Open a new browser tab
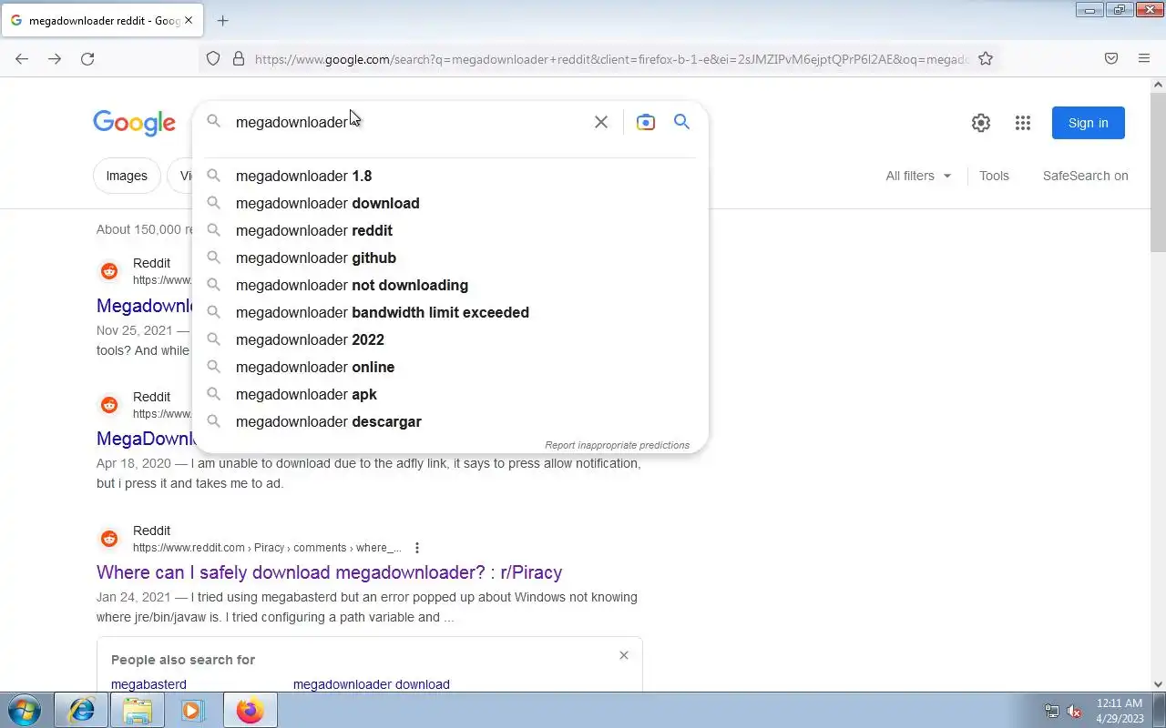 click(x=222, y=20)
